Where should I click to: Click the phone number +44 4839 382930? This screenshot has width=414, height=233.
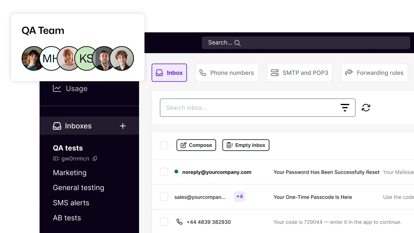[209, 222]
